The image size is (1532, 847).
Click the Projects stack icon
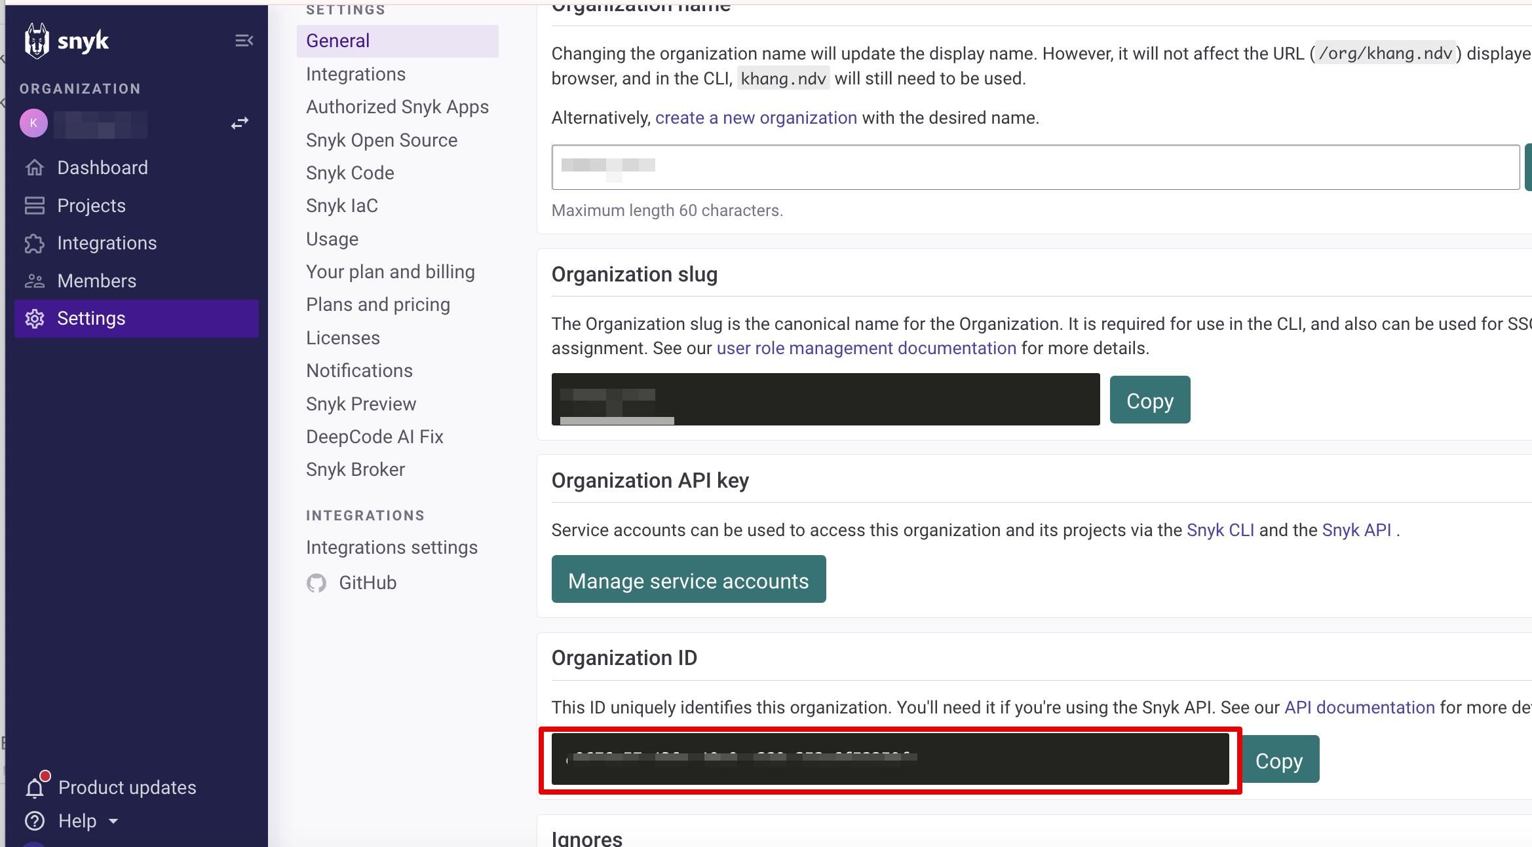point(34,206)
